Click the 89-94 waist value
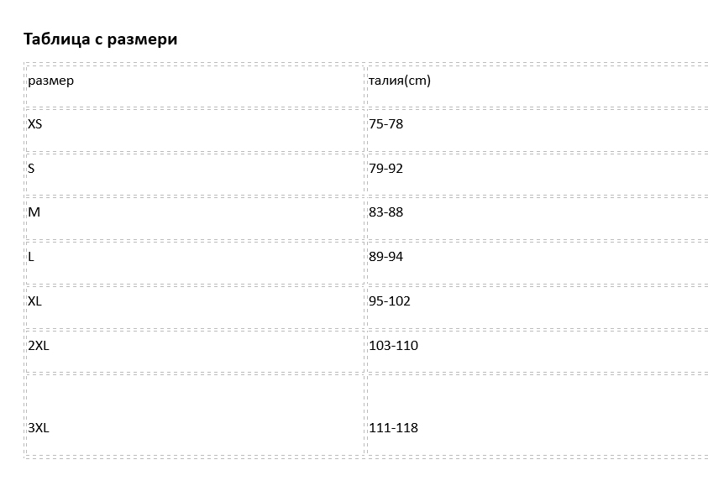Screen dimensions: 708x491 386,257
